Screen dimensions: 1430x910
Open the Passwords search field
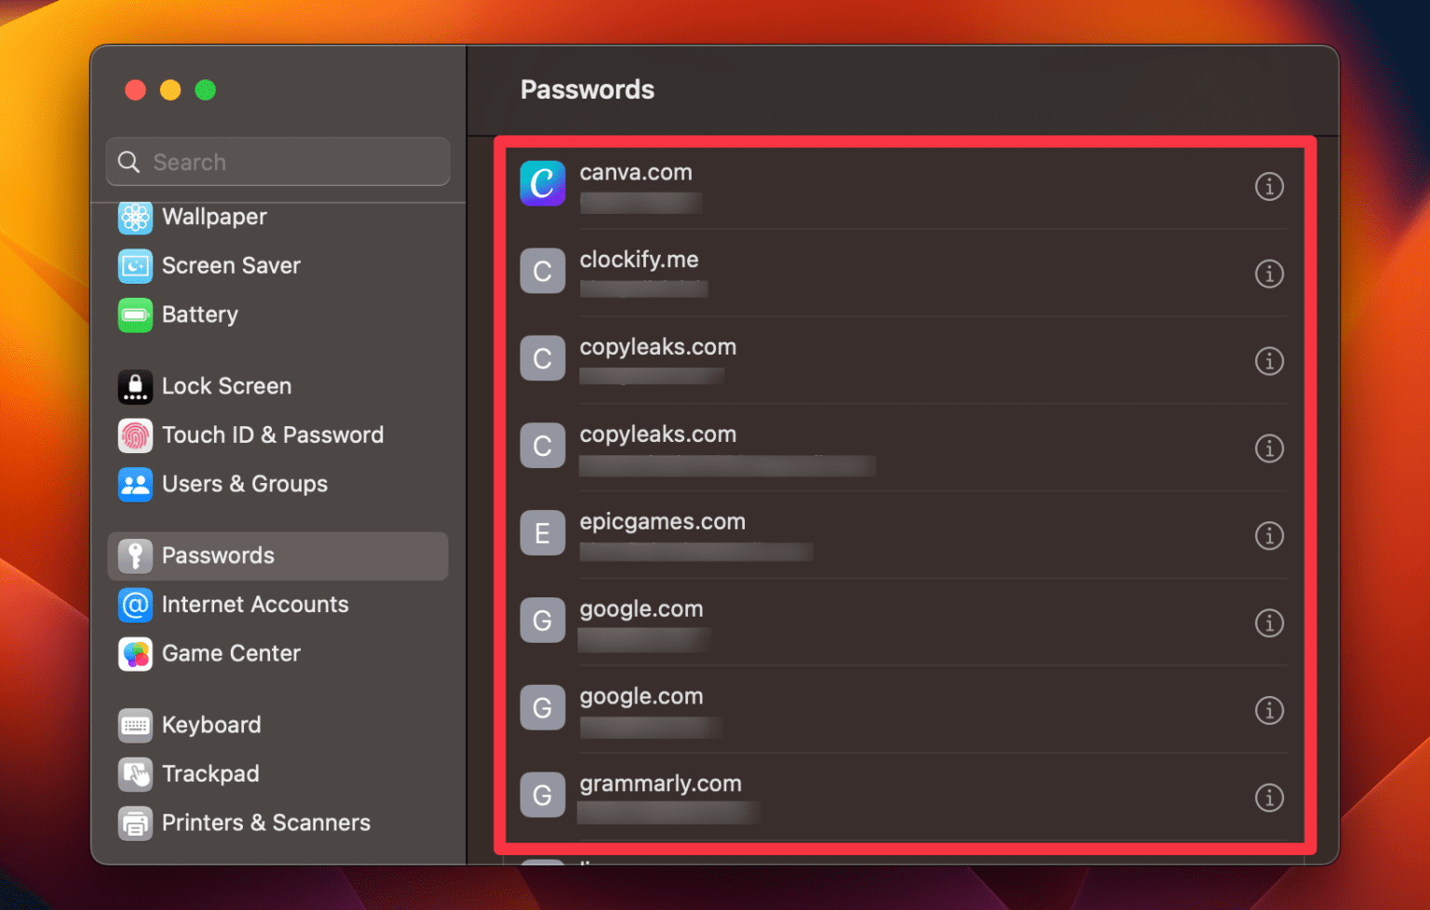(x=277, y=161)
